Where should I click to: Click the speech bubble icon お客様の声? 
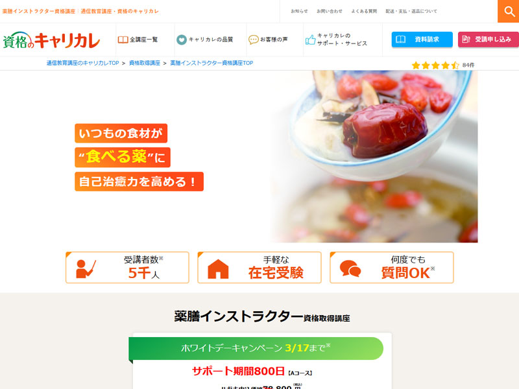(253, 40)
